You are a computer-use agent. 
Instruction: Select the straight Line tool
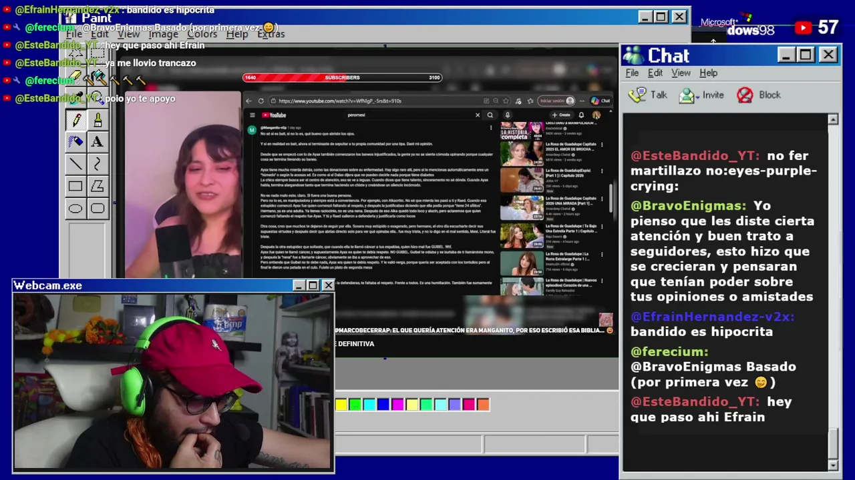pyautogui.click(x=75, y=164)
